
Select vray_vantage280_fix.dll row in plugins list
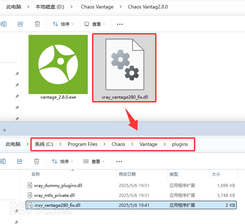pos(131,205)
